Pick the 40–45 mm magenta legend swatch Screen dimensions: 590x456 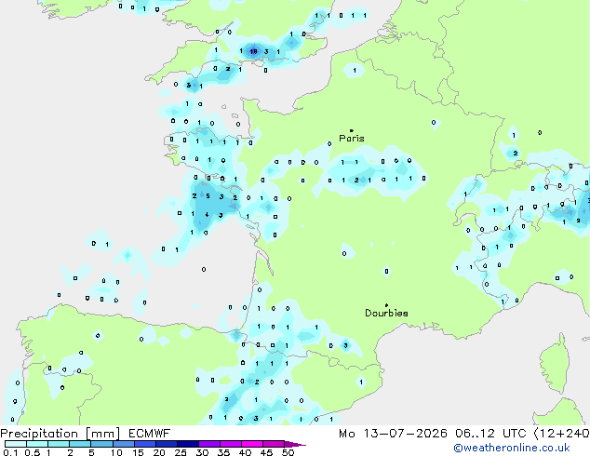(x=252, y=444)
